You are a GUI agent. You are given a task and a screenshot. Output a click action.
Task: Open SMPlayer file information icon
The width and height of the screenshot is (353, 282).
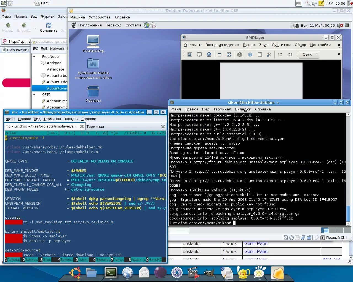[250, 55]
